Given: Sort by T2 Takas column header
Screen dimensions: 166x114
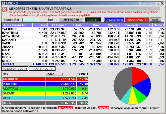Looking at the screenshot, I should (x=57, y=25).
